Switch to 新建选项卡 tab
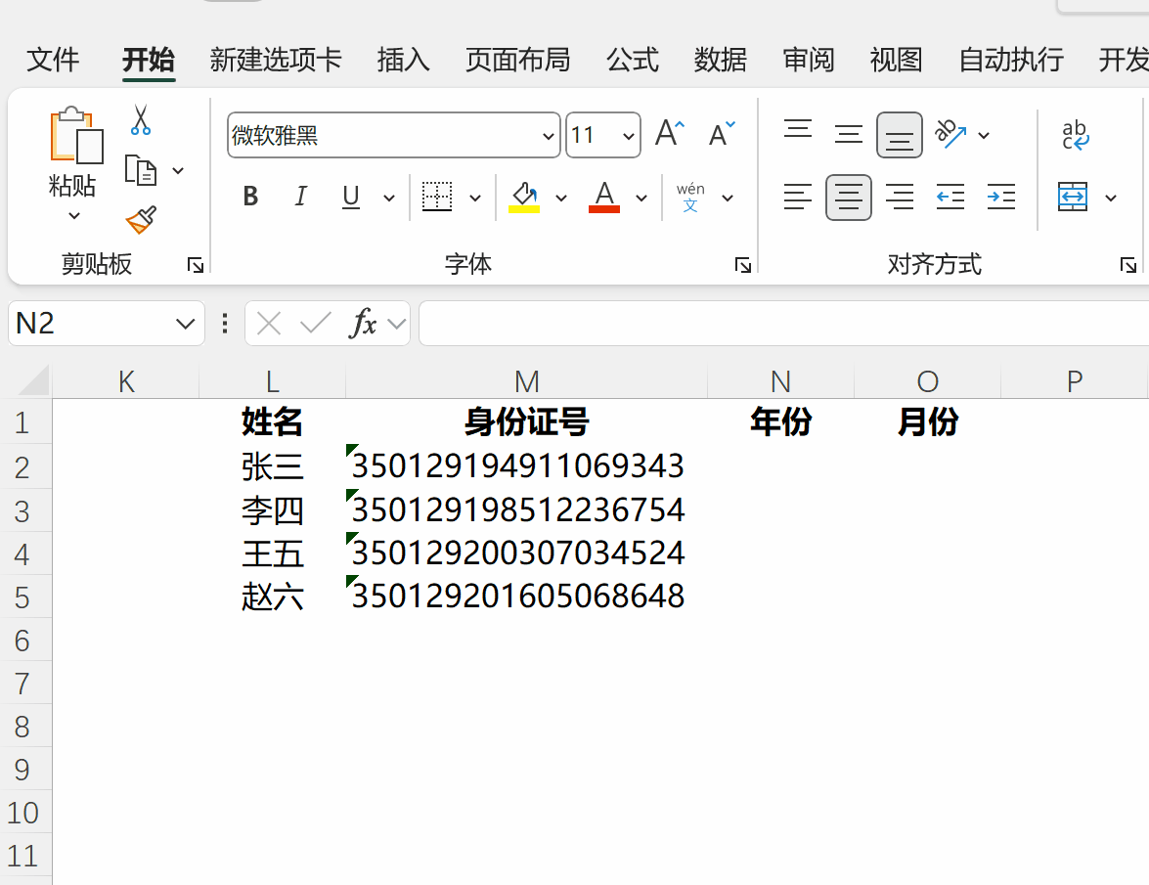 click(276, 60)
